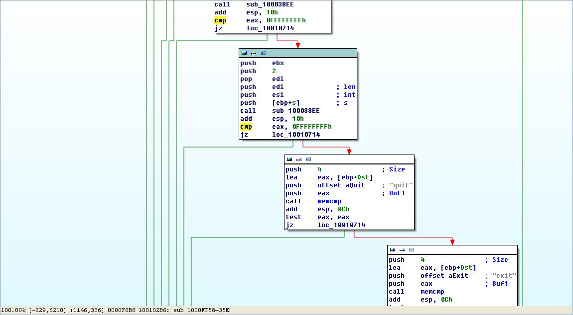
Task: Click the "0000F6B6" file offset in the status bar
Action: [x=121, y=310]
